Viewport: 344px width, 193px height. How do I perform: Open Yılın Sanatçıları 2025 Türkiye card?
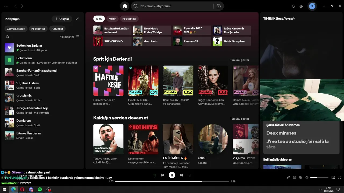[x=108, y=144]
